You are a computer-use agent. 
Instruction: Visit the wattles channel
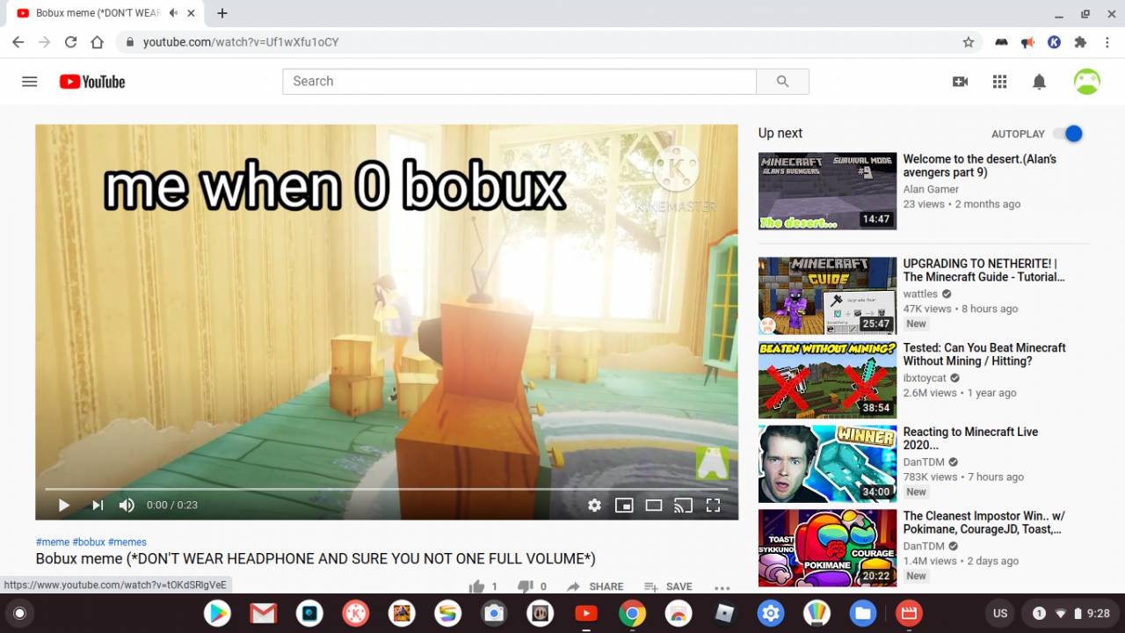click(x=920, y=295)
